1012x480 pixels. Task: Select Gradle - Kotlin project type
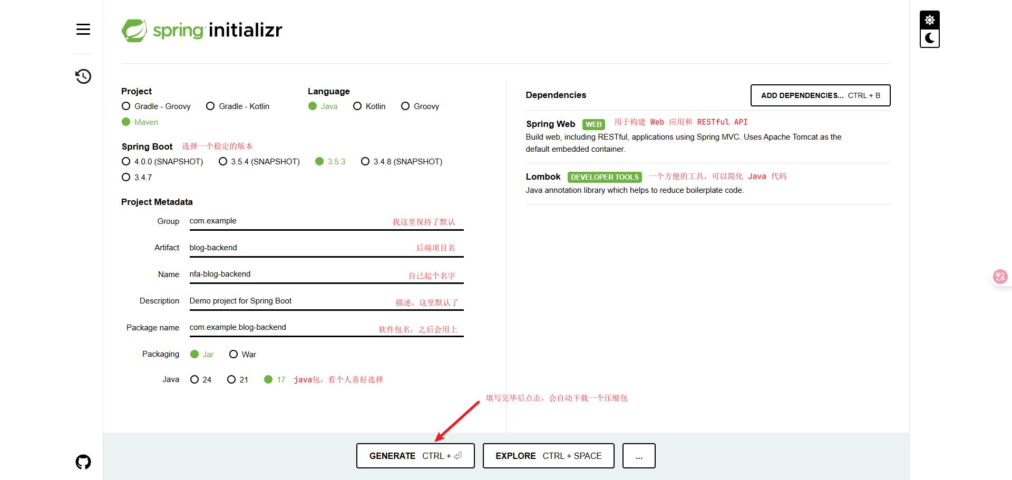(x=238, y=106)
